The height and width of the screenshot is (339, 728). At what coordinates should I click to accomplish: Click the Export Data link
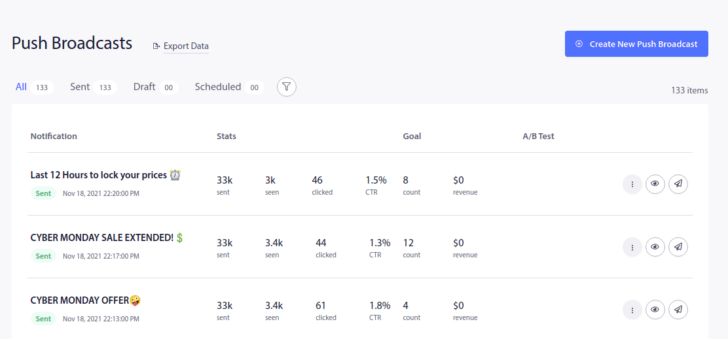pos(186,46)
